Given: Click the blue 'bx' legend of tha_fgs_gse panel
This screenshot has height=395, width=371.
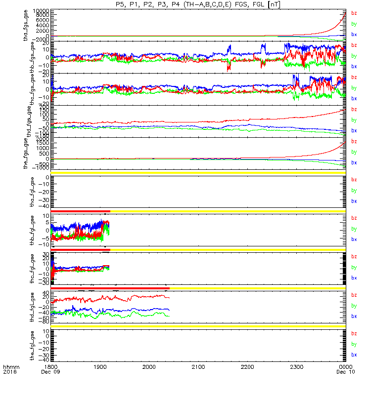Looking at the screenshot, I should coord(354,35).
